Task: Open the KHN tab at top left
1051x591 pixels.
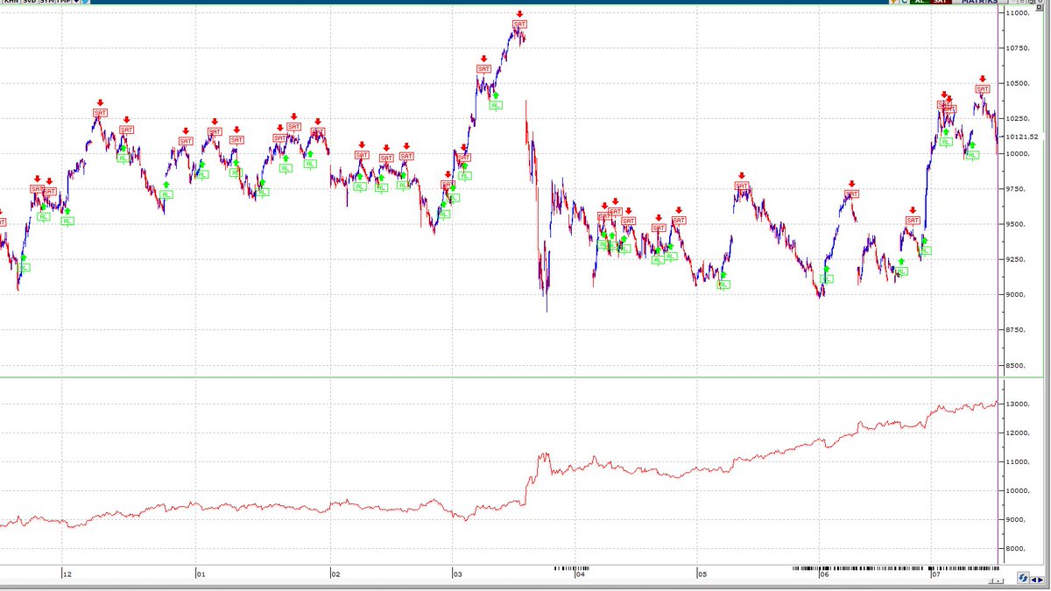Action: point(11,3)
